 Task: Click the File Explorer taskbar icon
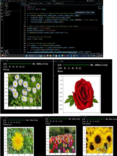pyautogui.click(x=50, y=56)
